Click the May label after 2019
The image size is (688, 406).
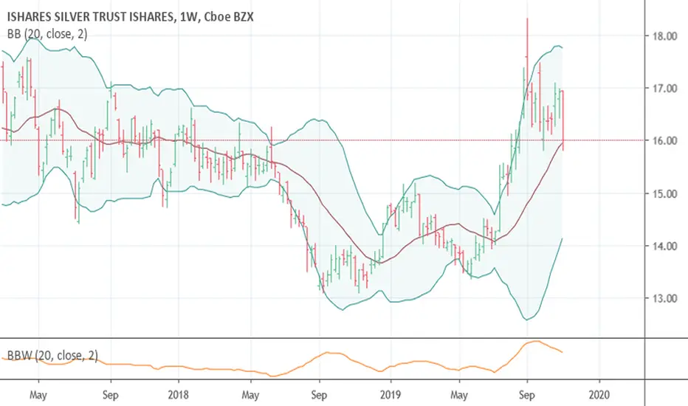458,395
